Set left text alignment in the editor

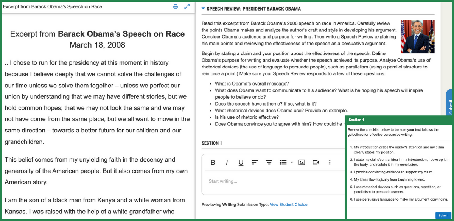[255, 162]
